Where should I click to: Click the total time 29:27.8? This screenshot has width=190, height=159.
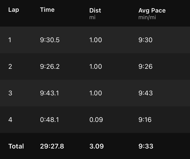[x=52, y=146]
